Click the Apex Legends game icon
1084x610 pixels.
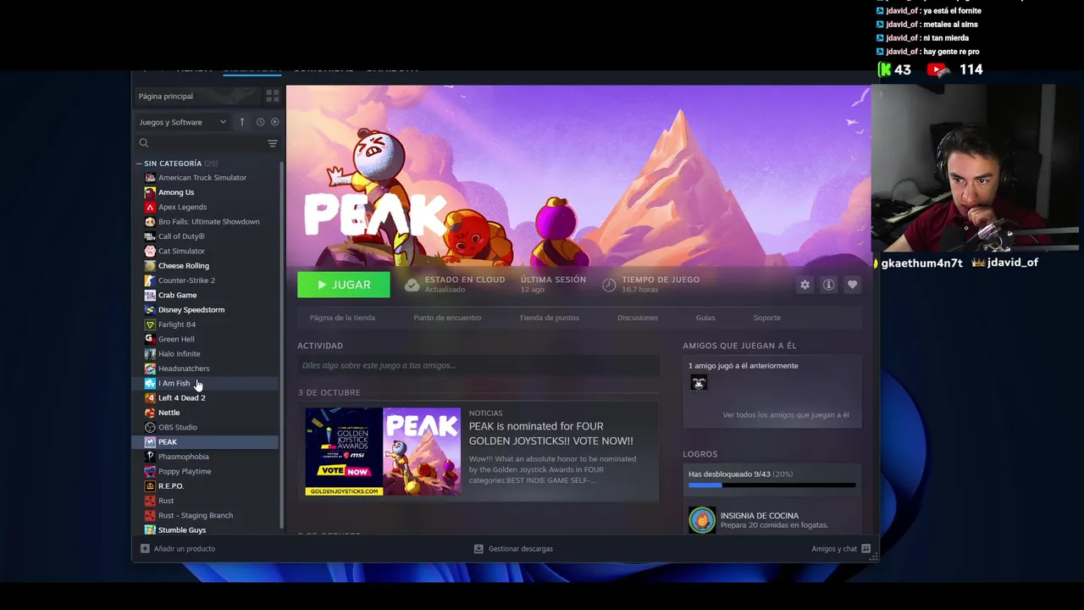pos(150,207)
